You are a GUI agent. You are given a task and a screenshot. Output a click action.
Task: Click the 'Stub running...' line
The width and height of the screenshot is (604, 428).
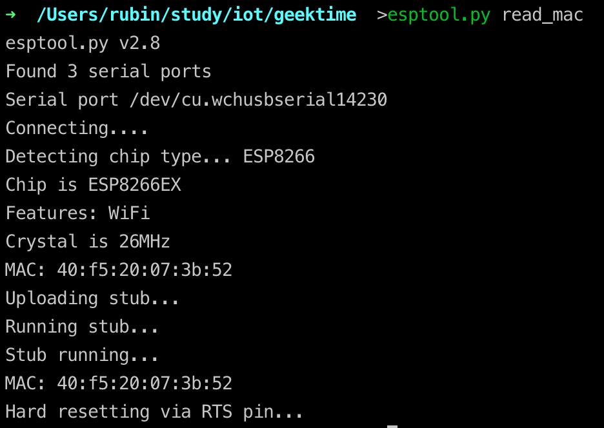click(82, 355)
